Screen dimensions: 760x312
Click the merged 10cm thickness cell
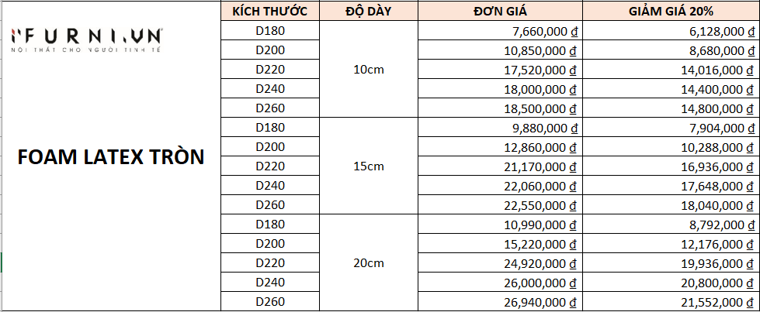pyautogui.click(x=369, y=69)
